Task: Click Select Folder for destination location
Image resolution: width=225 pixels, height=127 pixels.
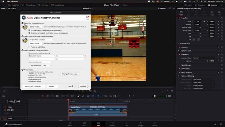Action: click(35, 43)
